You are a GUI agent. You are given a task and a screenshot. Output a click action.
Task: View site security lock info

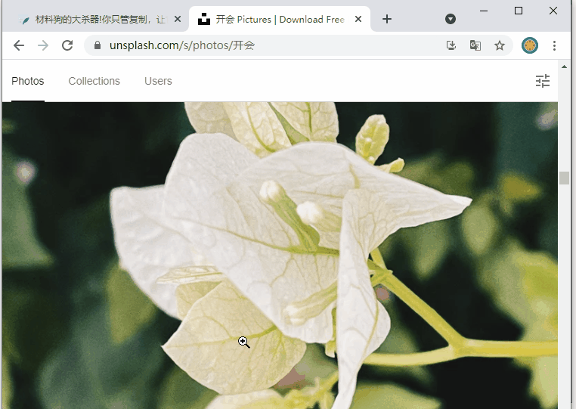pos(98,45)
